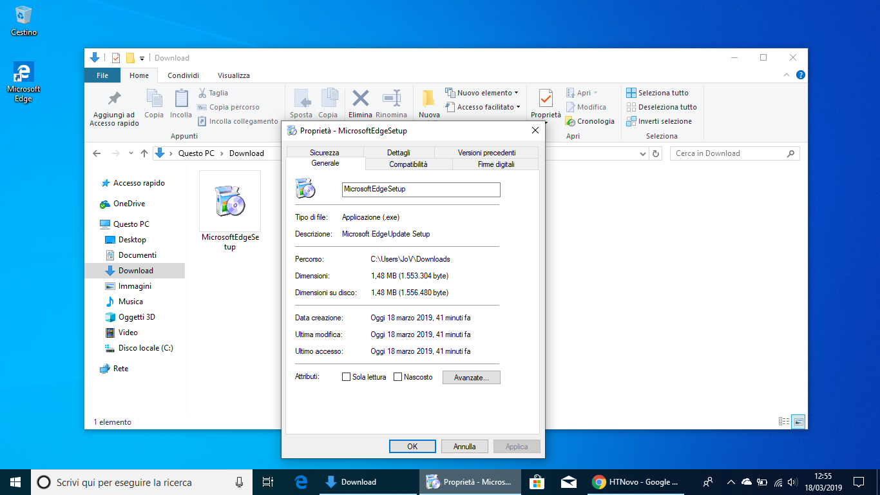The width and height of the screenshot is (880, 495).
Task: Click Seleziona tutto command
Action: (657, 93)
